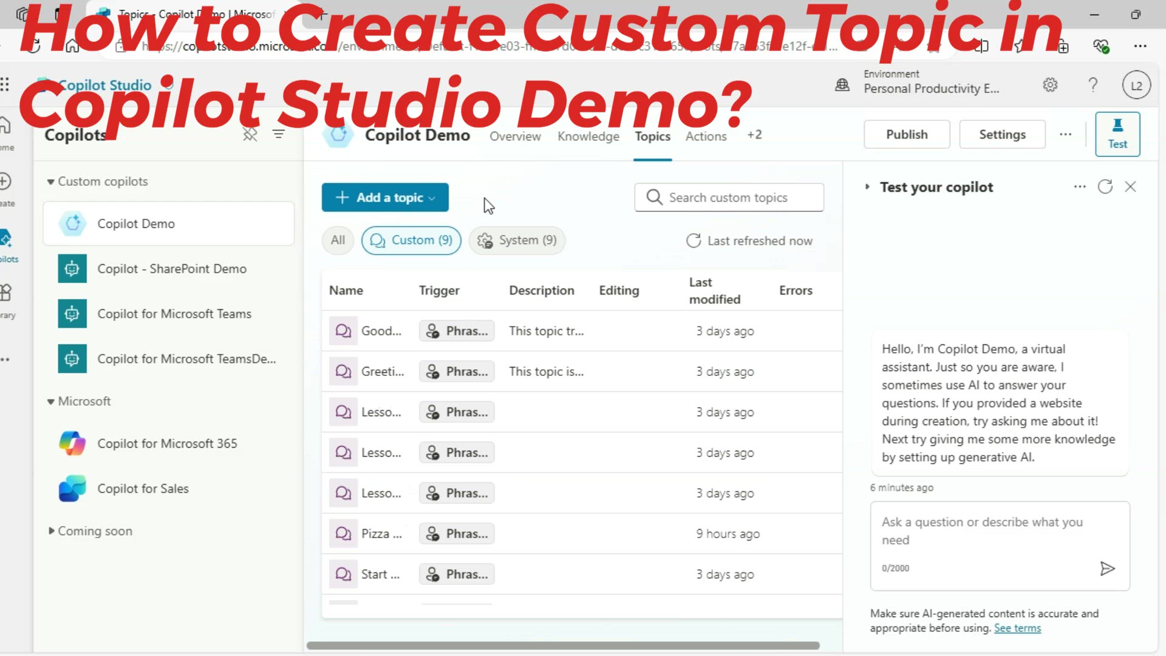The image size is (1166, 656).
Task: Send the message with arrow icon
Action: tap(1107, 569)
